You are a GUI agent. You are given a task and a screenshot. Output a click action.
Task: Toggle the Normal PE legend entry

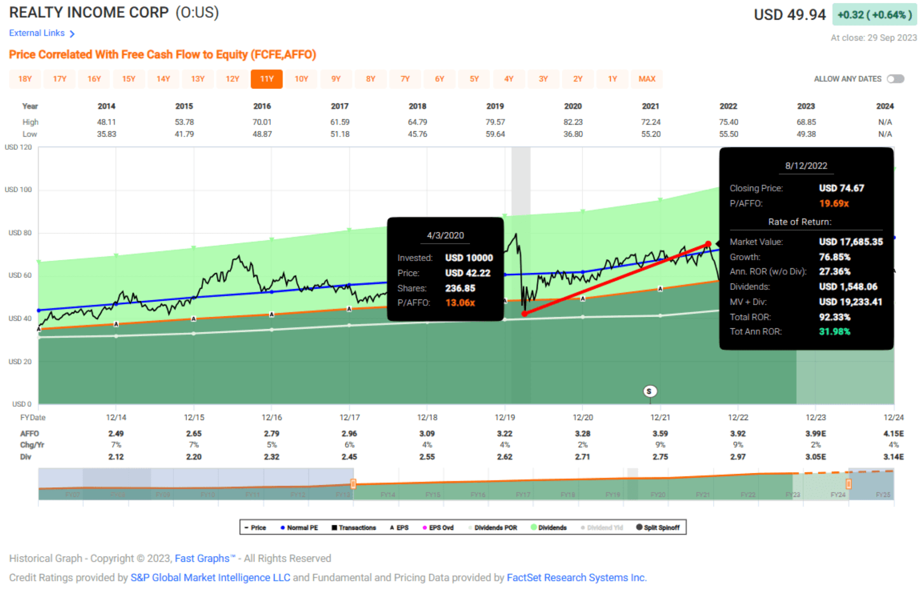pyautogui.click(x=299, y=528)
